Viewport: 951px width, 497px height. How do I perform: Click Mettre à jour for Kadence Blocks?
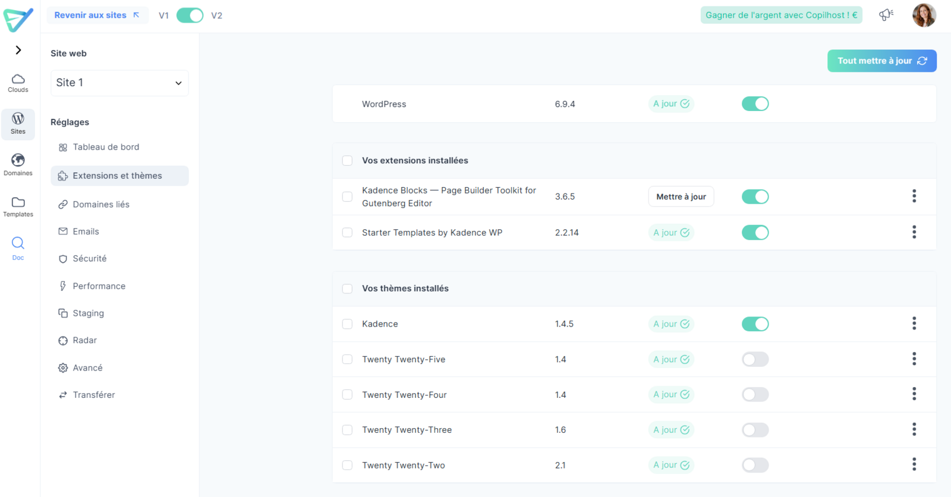tap(681, 197)
